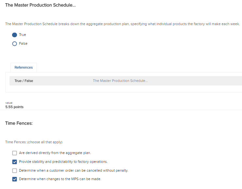Click the True / False reference row label
This screenshot has height=189, width=242.
point(24,81)
